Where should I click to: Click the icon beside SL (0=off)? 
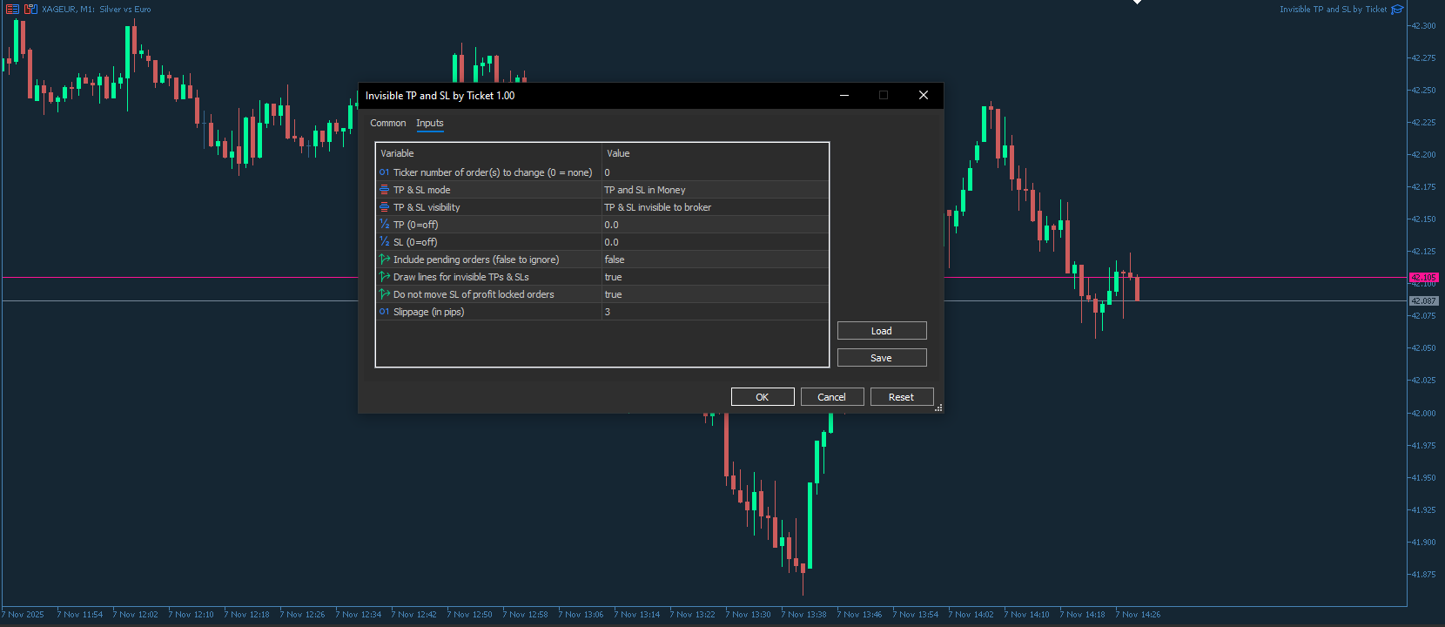pyautogui.click(x=384, y=242)
